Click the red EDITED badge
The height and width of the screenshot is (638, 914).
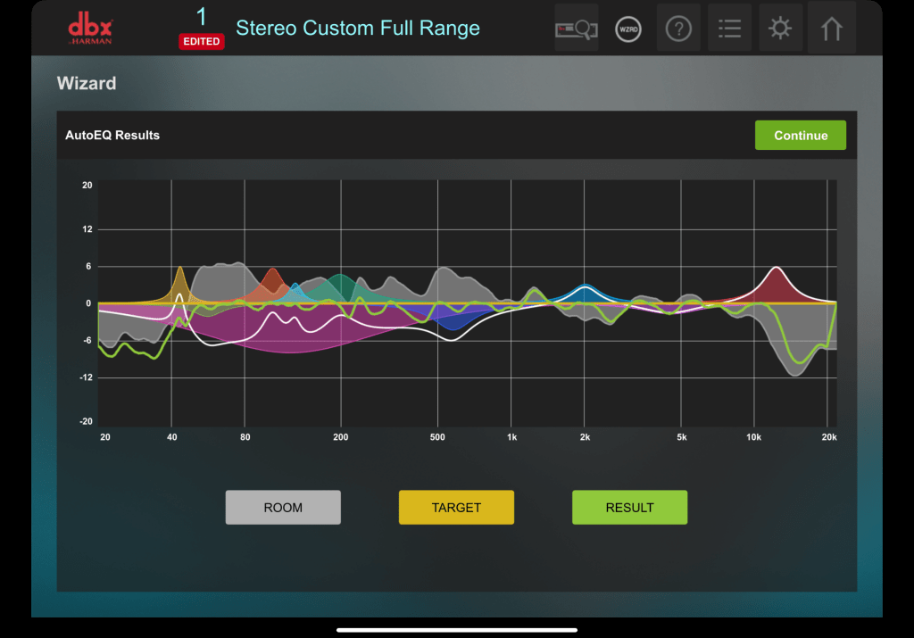tap(201, 41)
